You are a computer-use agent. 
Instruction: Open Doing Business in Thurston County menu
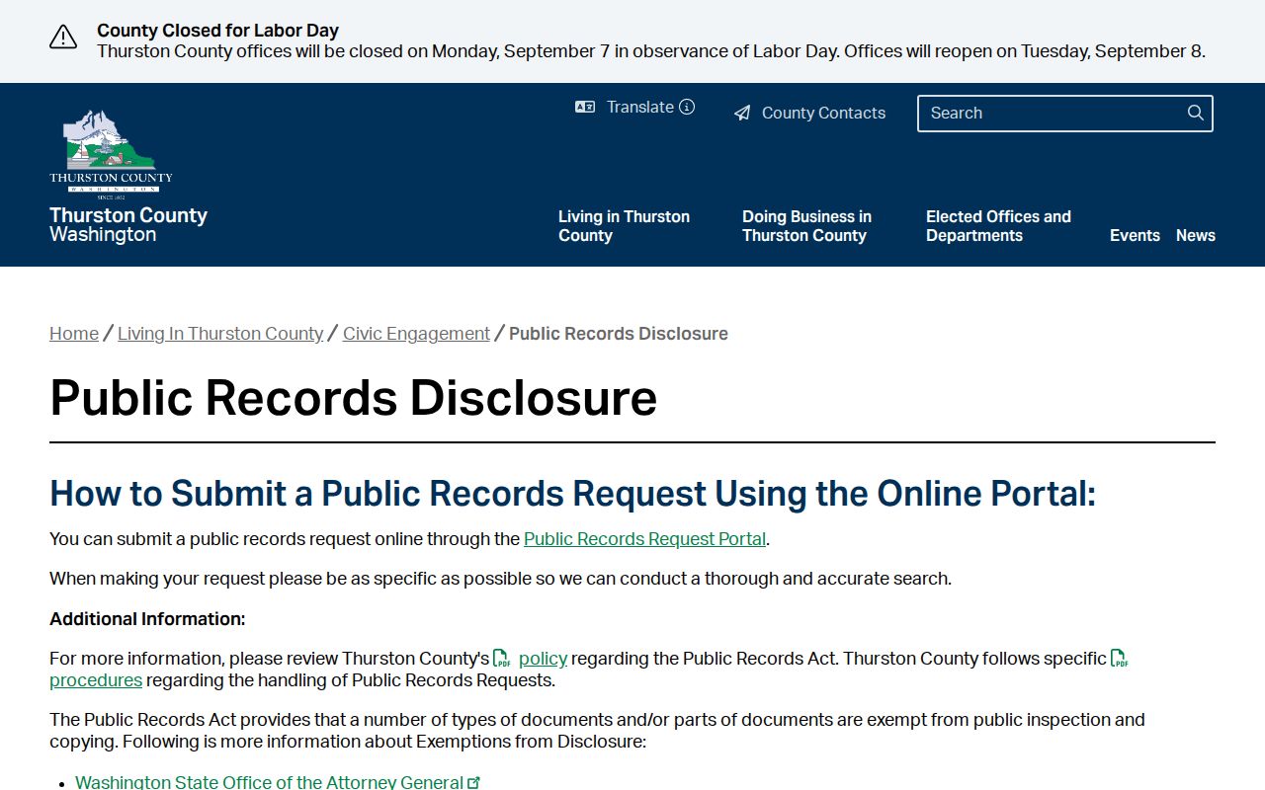click(806, 226)
